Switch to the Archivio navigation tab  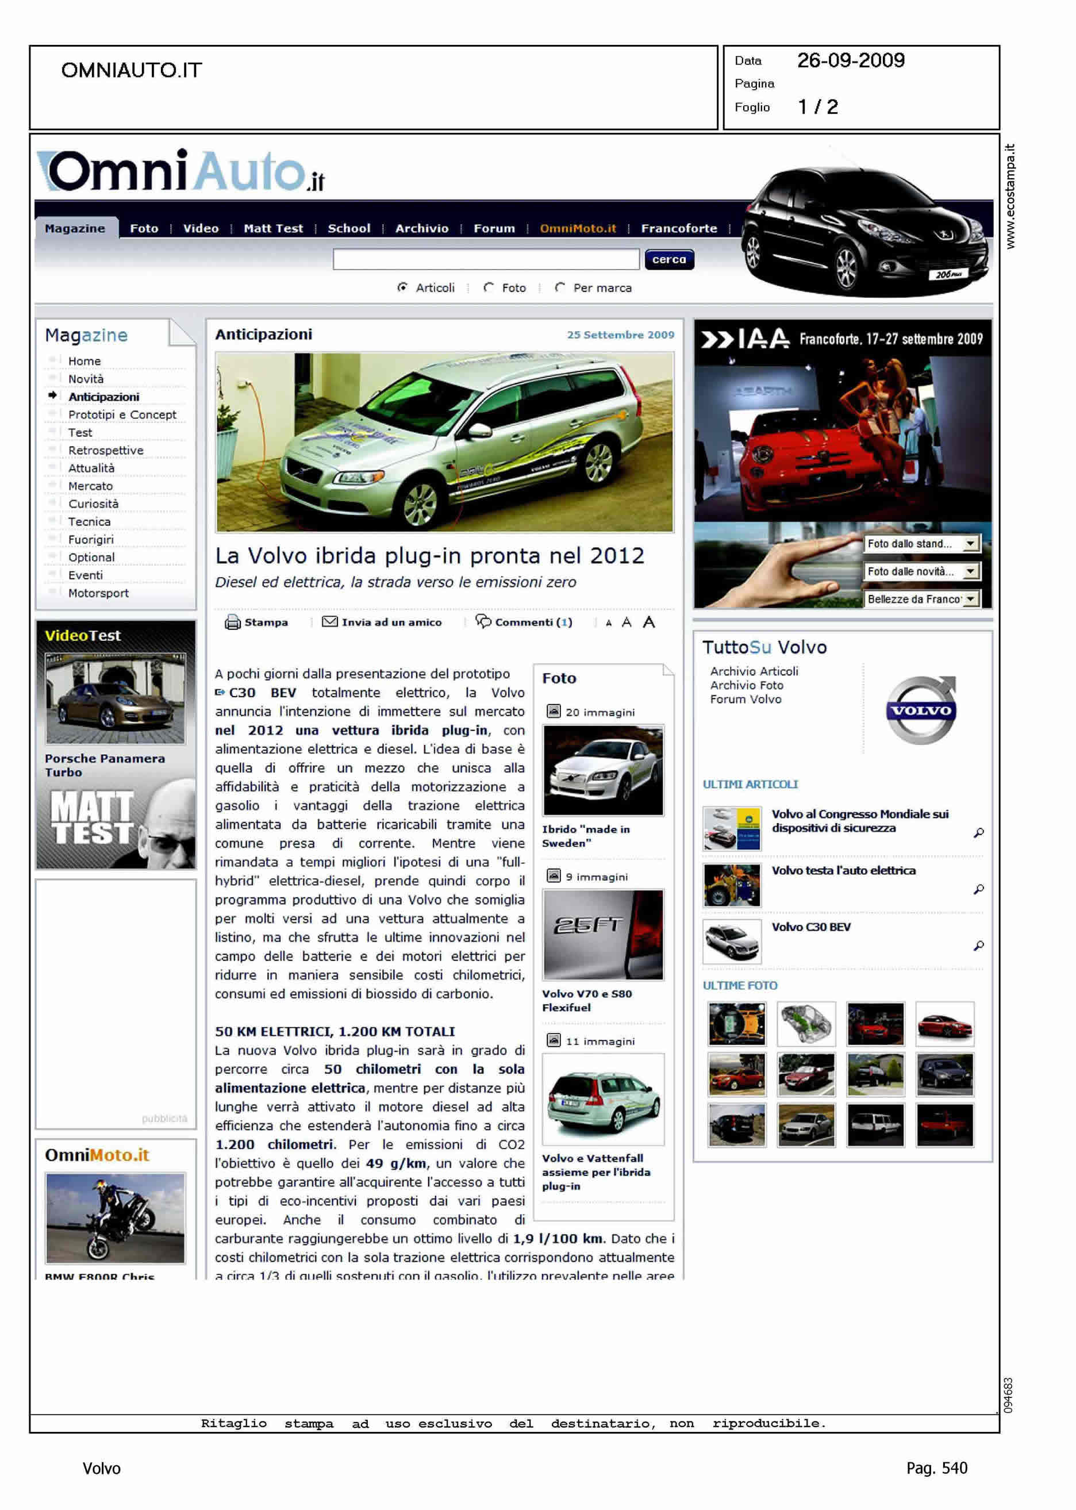tap(421, 229)
